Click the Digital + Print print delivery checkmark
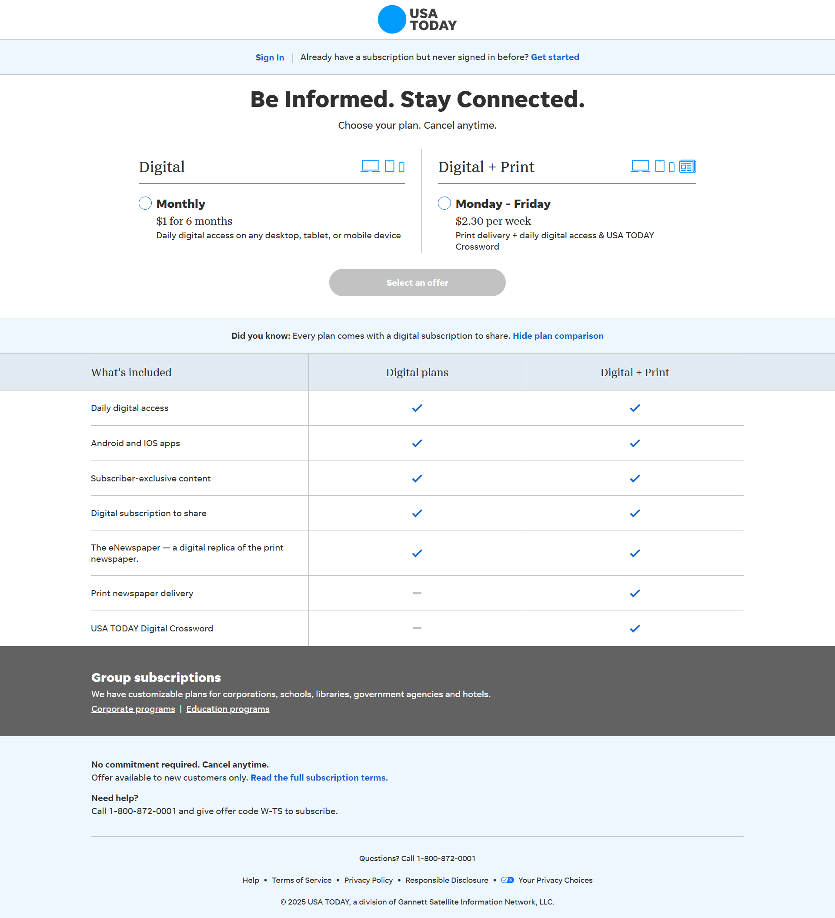The width and height of the screenshot is (835, 918). (635, 593)
